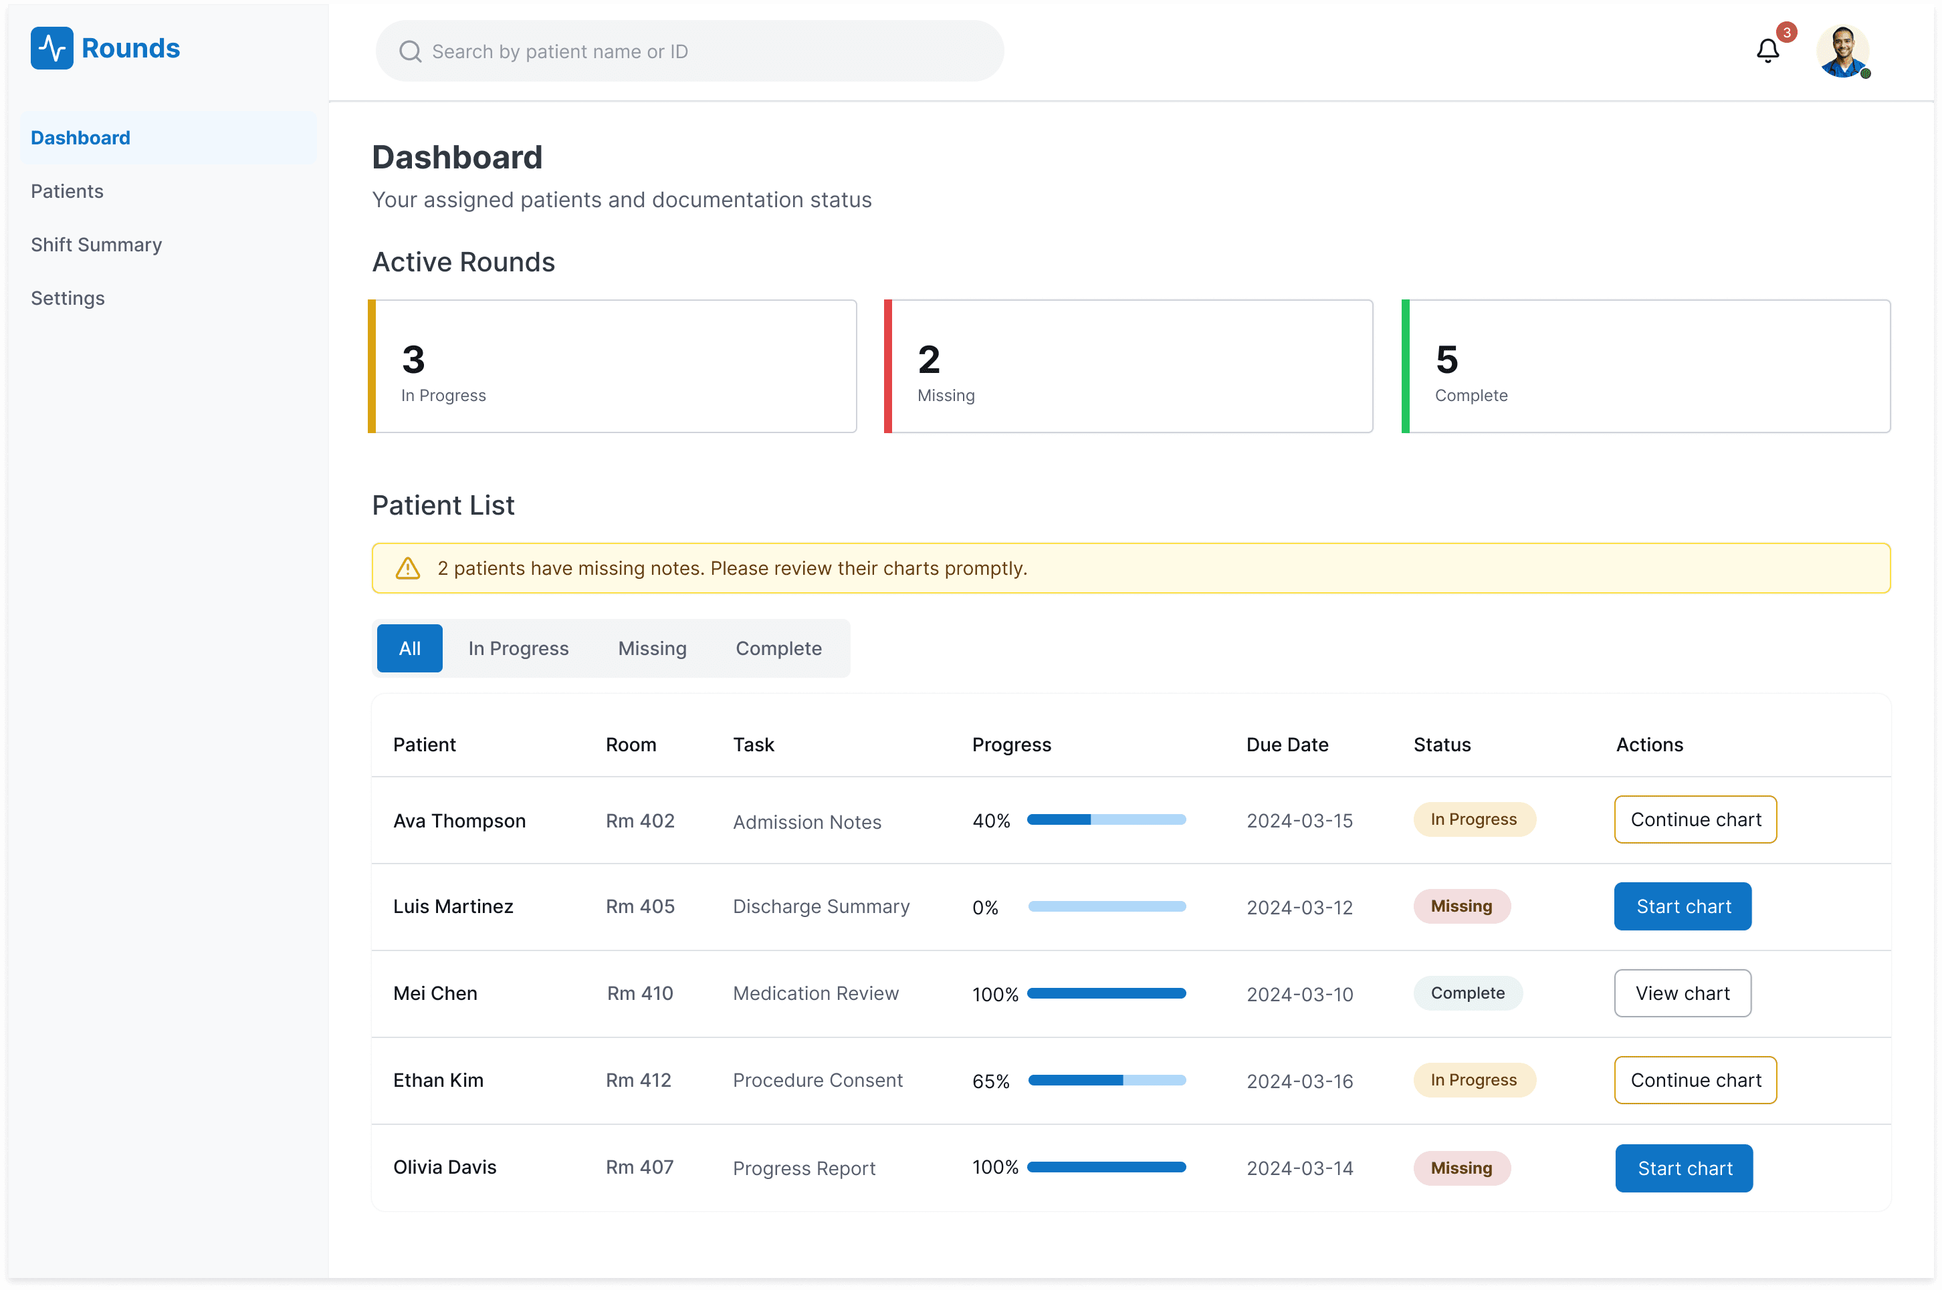
Task: Open Settings from the sidebar
Action: click(68, 299)
